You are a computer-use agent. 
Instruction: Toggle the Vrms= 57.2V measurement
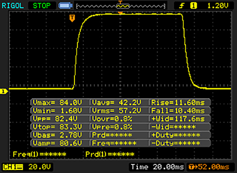coord(119,111)
